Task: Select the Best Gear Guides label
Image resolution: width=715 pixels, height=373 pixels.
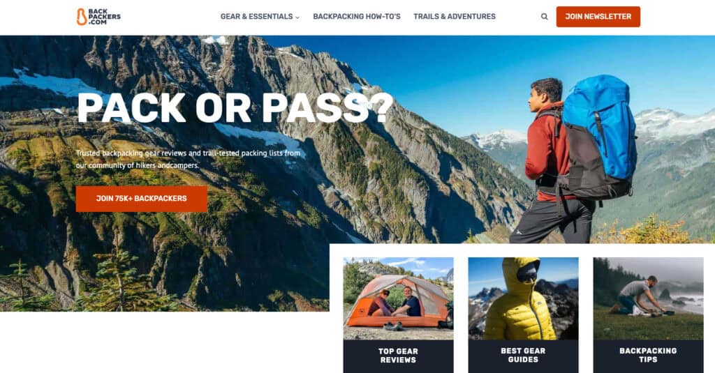Action: (x=523, y=356)
